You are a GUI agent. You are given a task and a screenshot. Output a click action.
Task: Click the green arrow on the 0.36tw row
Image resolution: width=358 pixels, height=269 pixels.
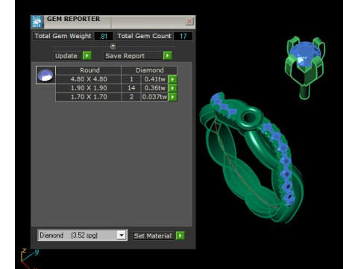(x=172, y=88)
